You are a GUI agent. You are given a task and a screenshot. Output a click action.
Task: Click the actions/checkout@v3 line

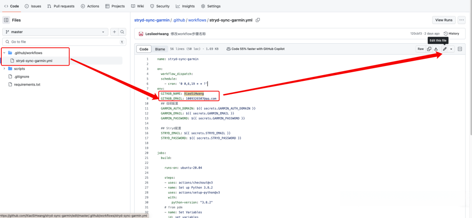(189, 183)
